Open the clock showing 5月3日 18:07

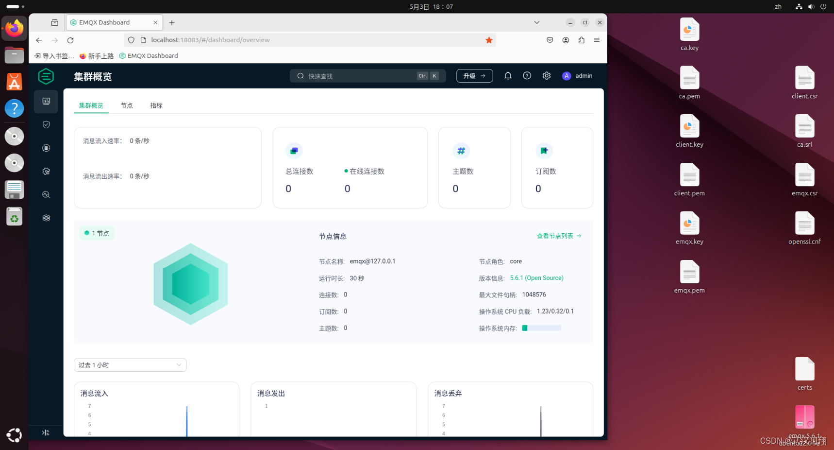pos(431,7)
